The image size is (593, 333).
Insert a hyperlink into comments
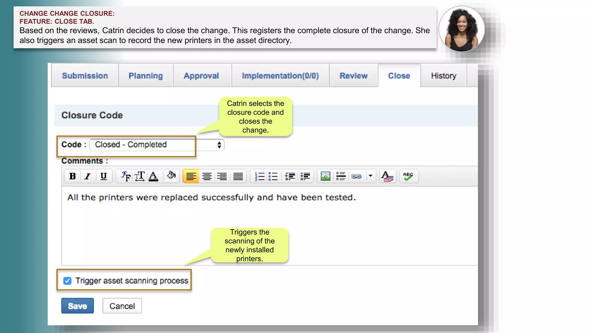coord(356,176)
